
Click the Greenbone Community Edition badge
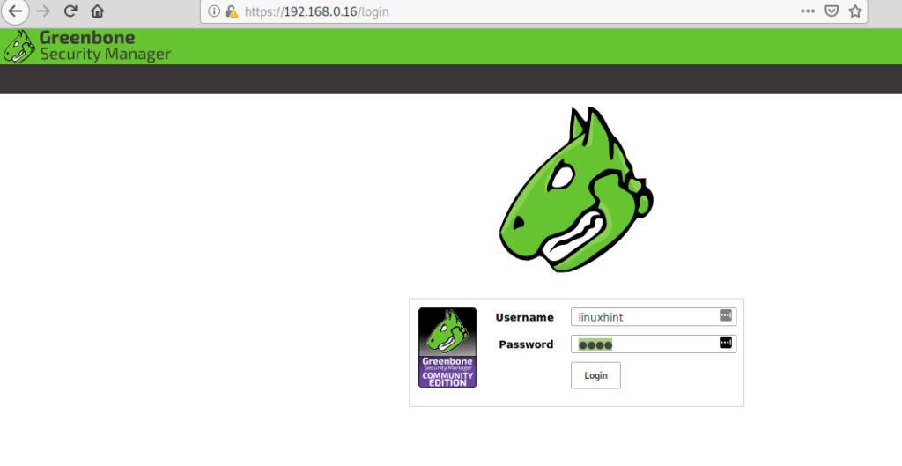pyautogui.click(x=447, y=348)
